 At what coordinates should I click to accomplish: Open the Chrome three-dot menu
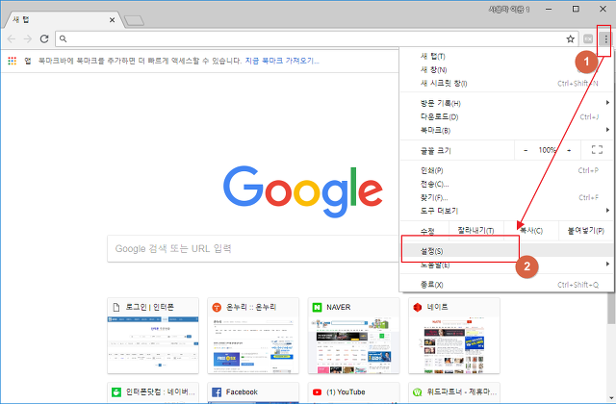pyautogui.click(x=605, y=38)
